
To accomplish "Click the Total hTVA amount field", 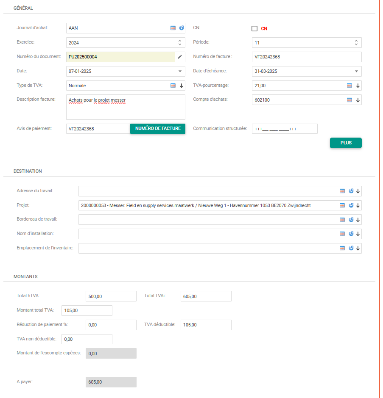I will click(x=111, y=296).
